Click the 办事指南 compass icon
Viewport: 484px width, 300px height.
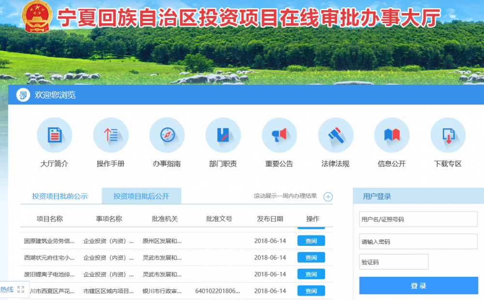[x=167, y=135]
